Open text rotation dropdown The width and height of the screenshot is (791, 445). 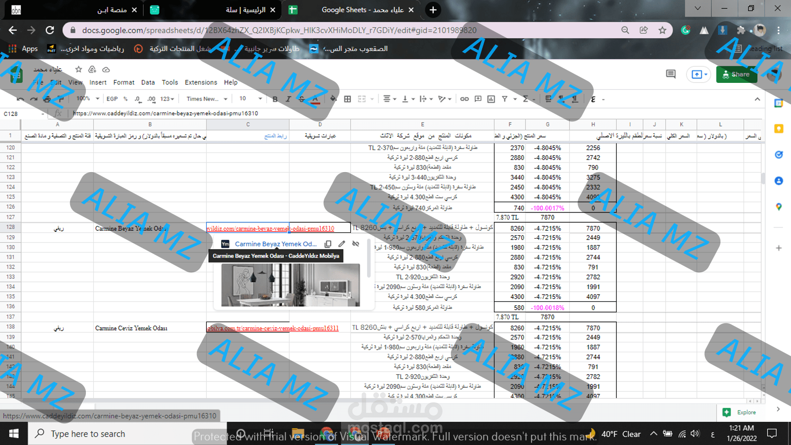click(x=445, y=99)
